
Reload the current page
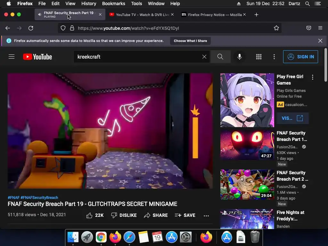coord(31,28)
